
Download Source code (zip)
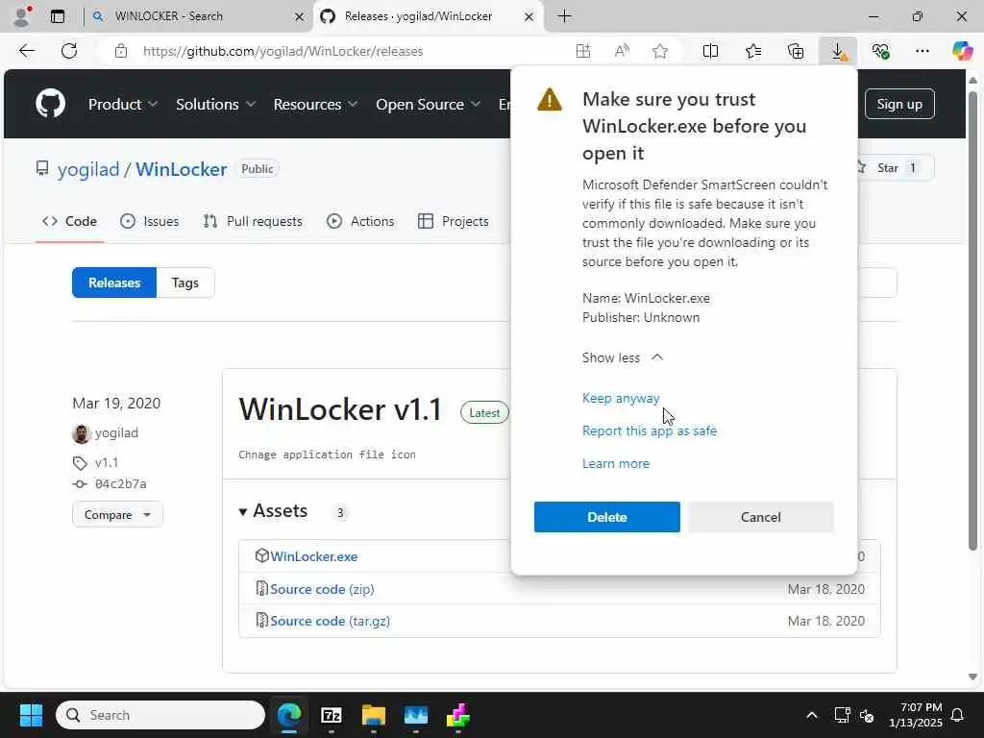coord(322,589)
